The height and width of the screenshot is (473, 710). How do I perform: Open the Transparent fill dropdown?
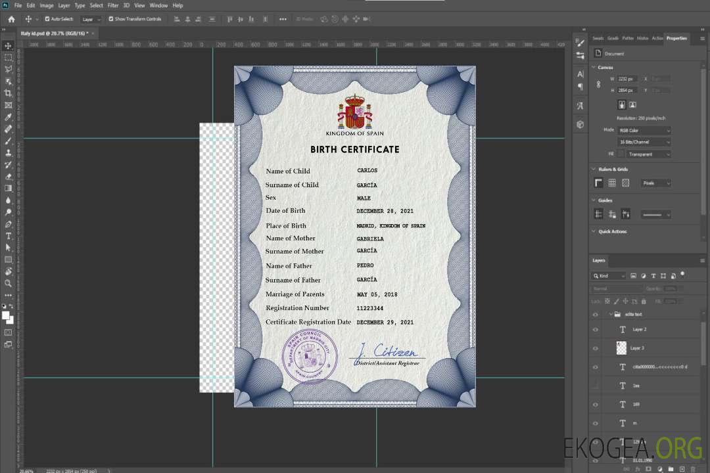tap(649, 154)
